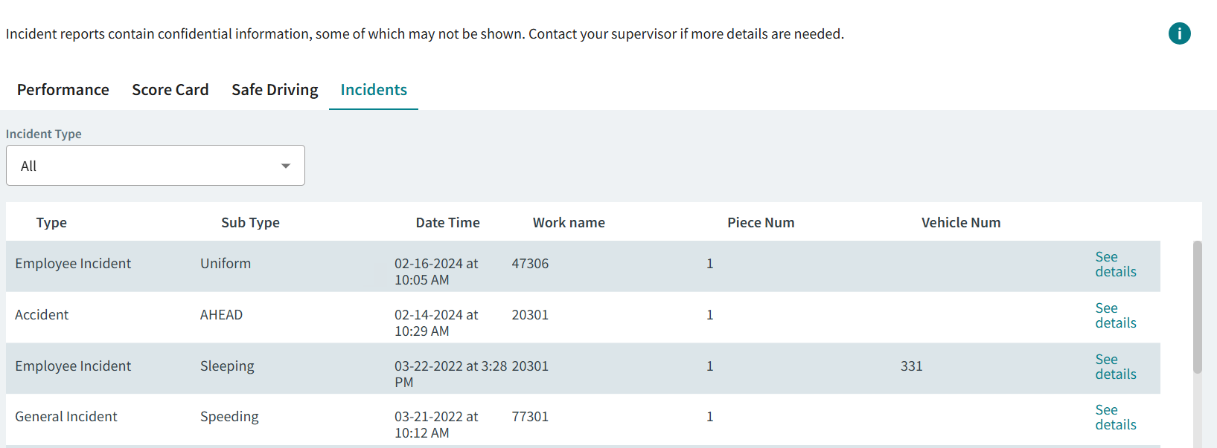This screenshot has height=448, width=1217.
Task: Click the Vehicle Num column header
Action: tap(960, 223)
